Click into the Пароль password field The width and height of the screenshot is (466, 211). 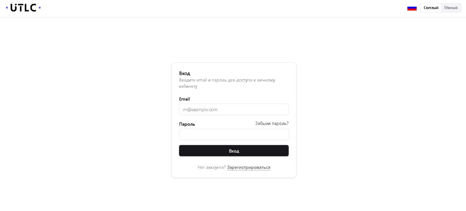tap(234, 135)
